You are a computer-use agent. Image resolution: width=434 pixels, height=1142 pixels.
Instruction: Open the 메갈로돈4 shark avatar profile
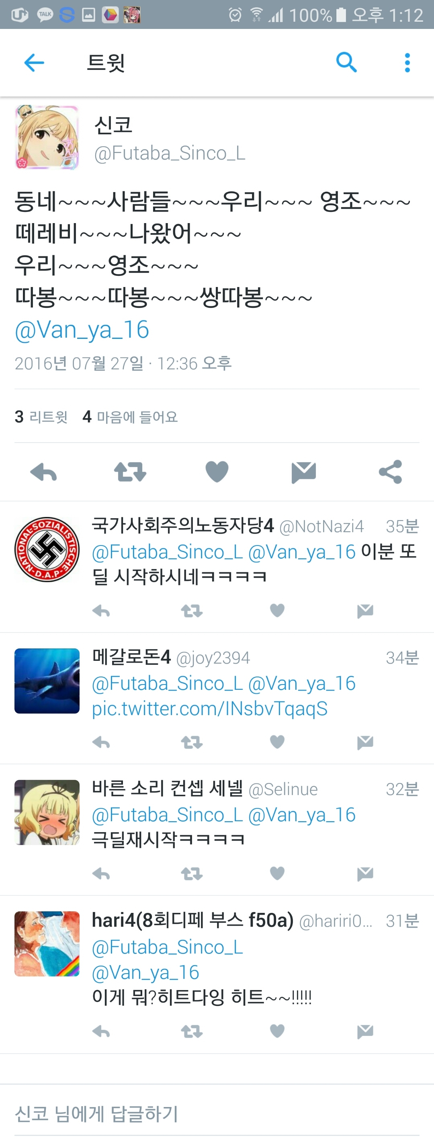point(47,681)
